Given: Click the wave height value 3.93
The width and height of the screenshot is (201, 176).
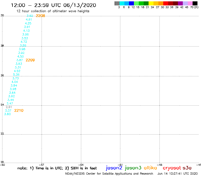Looking at the screenshot, I should point(19,64).
